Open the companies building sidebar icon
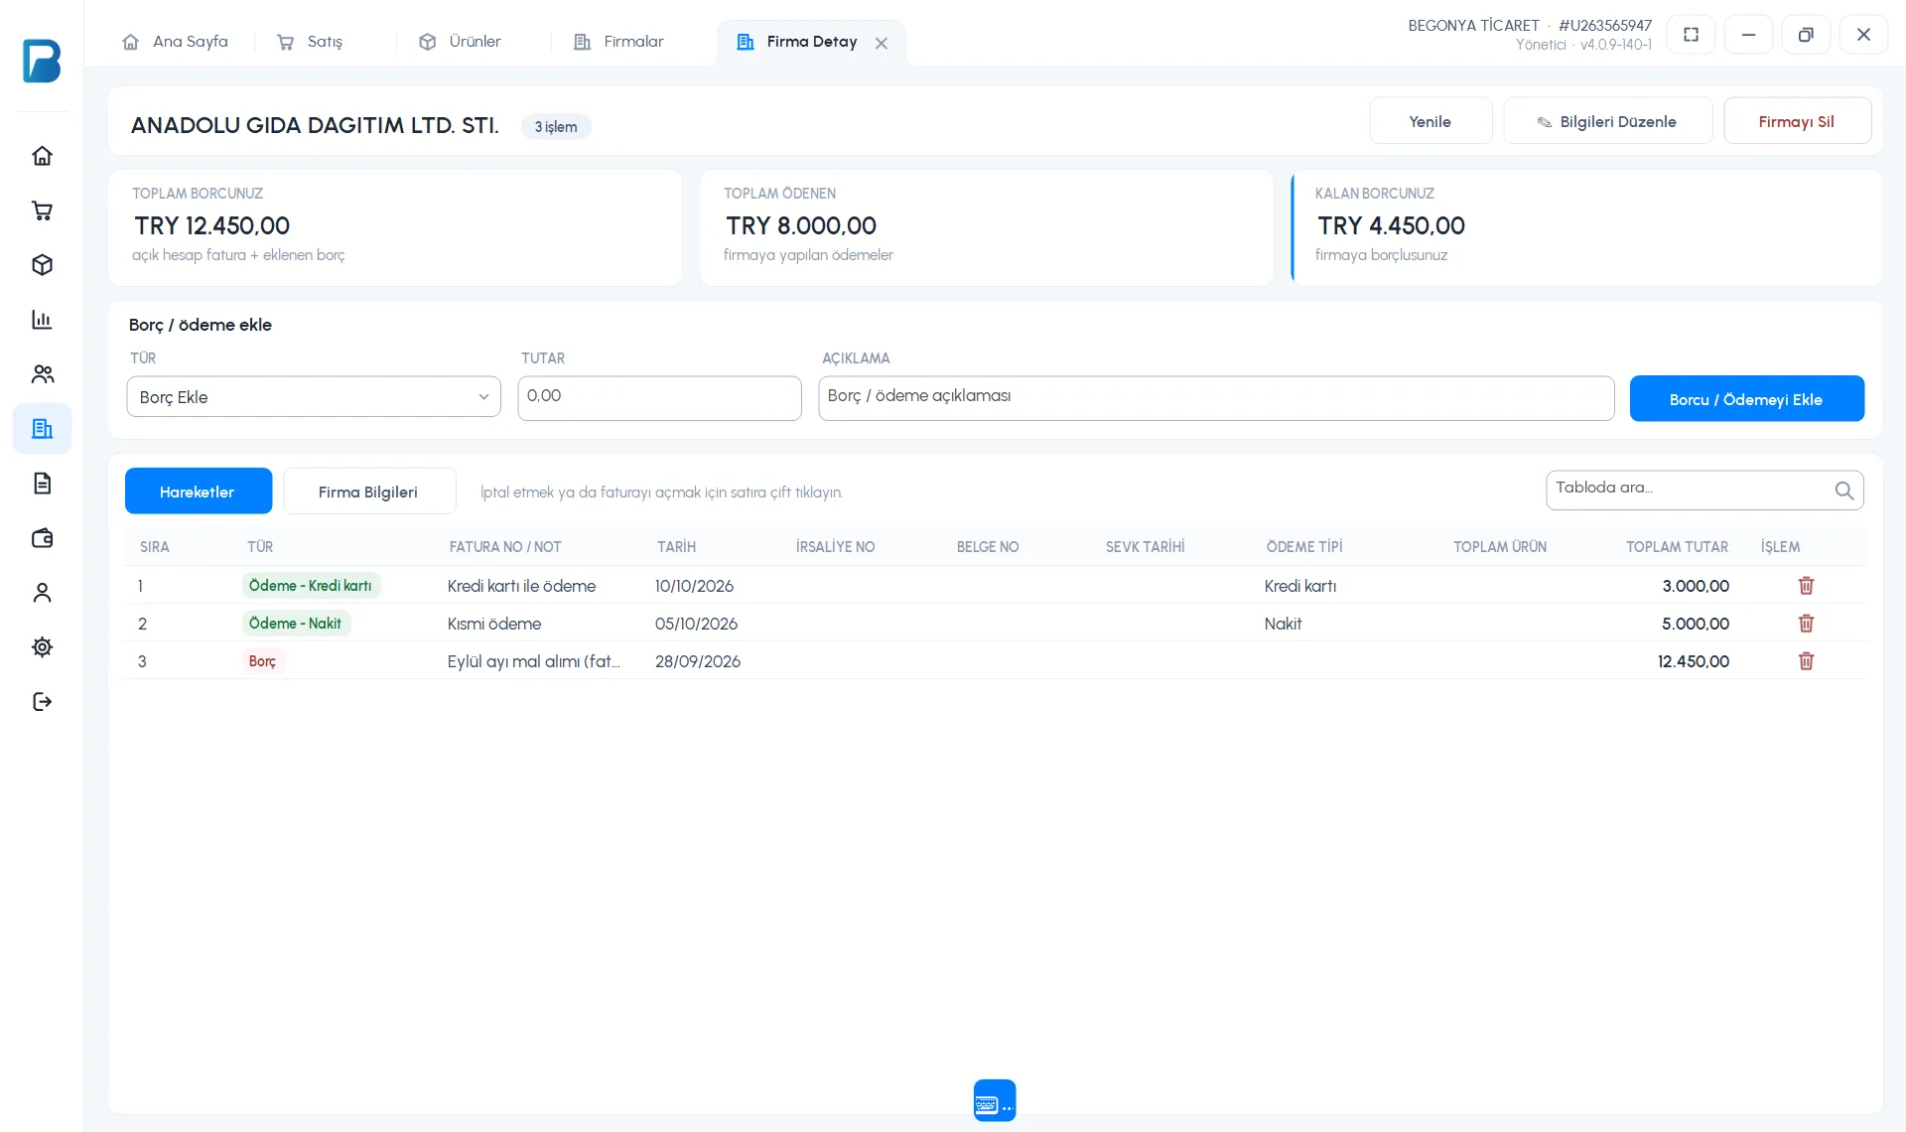 42,429
